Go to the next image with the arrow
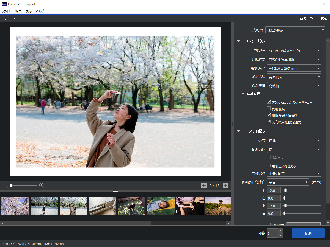 pos(225,186)
